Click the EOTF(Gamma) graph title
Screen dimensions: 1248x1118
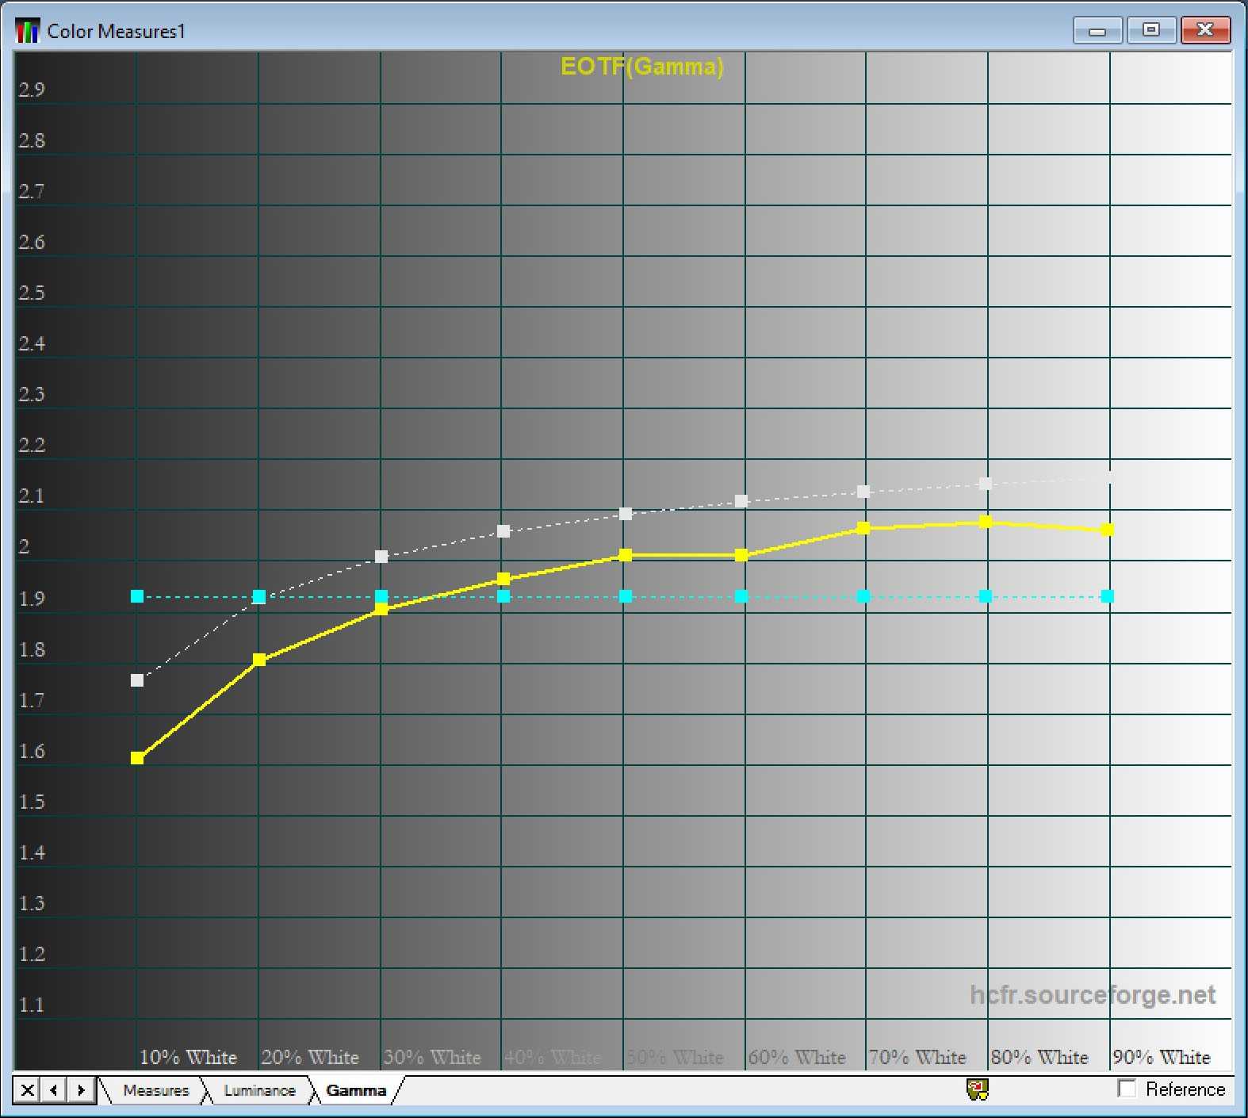pyautogui.click(x=641, y=67)
